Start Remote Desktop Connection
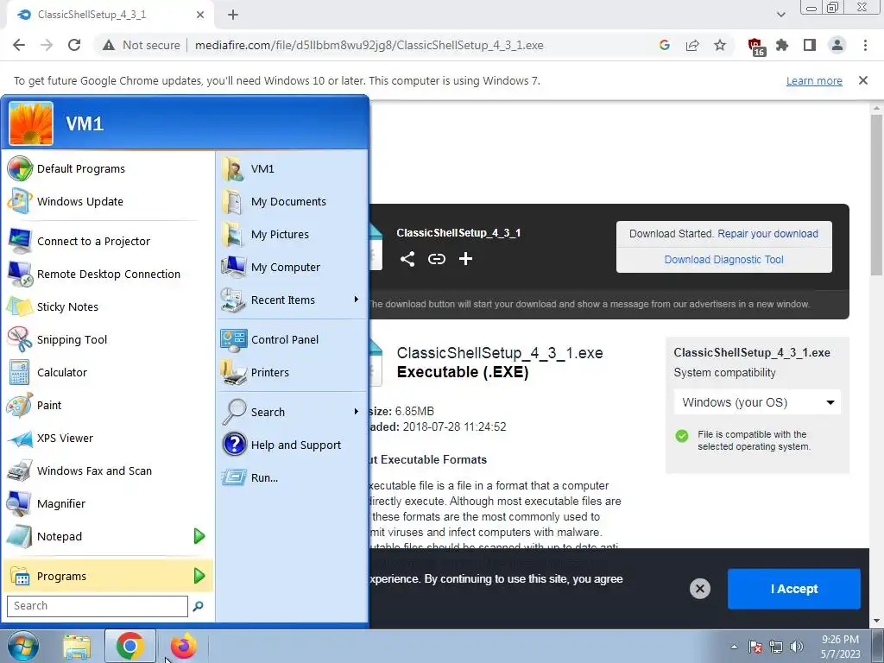Screen dimensions: 884x663 pyautogui.click(x=107, y=274)
